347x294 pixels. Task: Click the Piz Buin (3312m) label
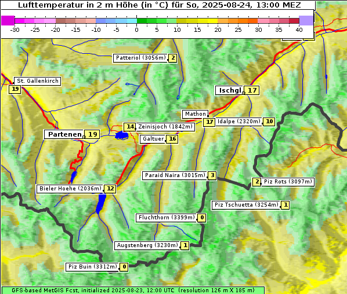pos(92,267)
